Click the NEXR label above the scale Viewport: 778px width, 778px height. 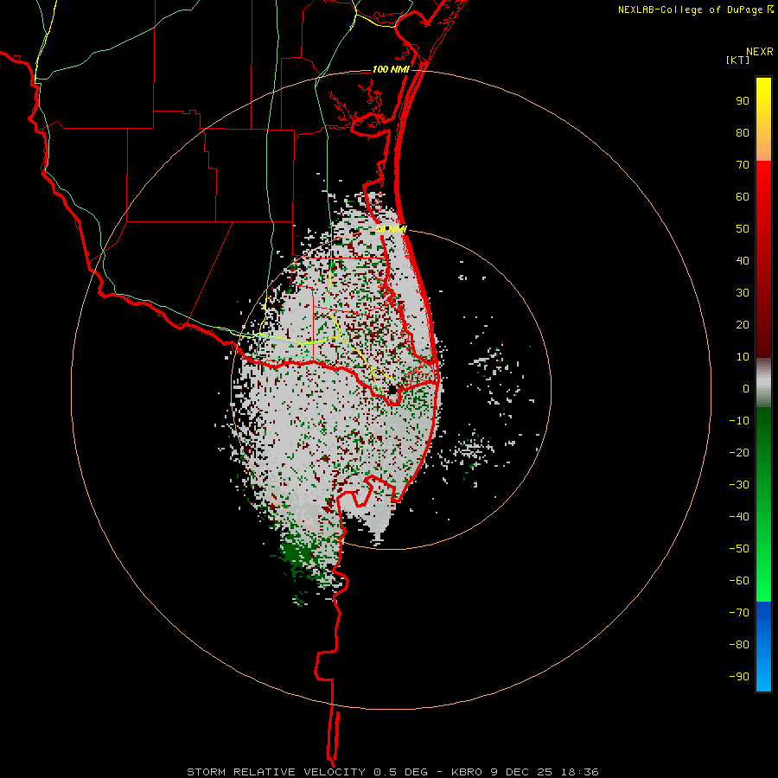coord(760,52)
